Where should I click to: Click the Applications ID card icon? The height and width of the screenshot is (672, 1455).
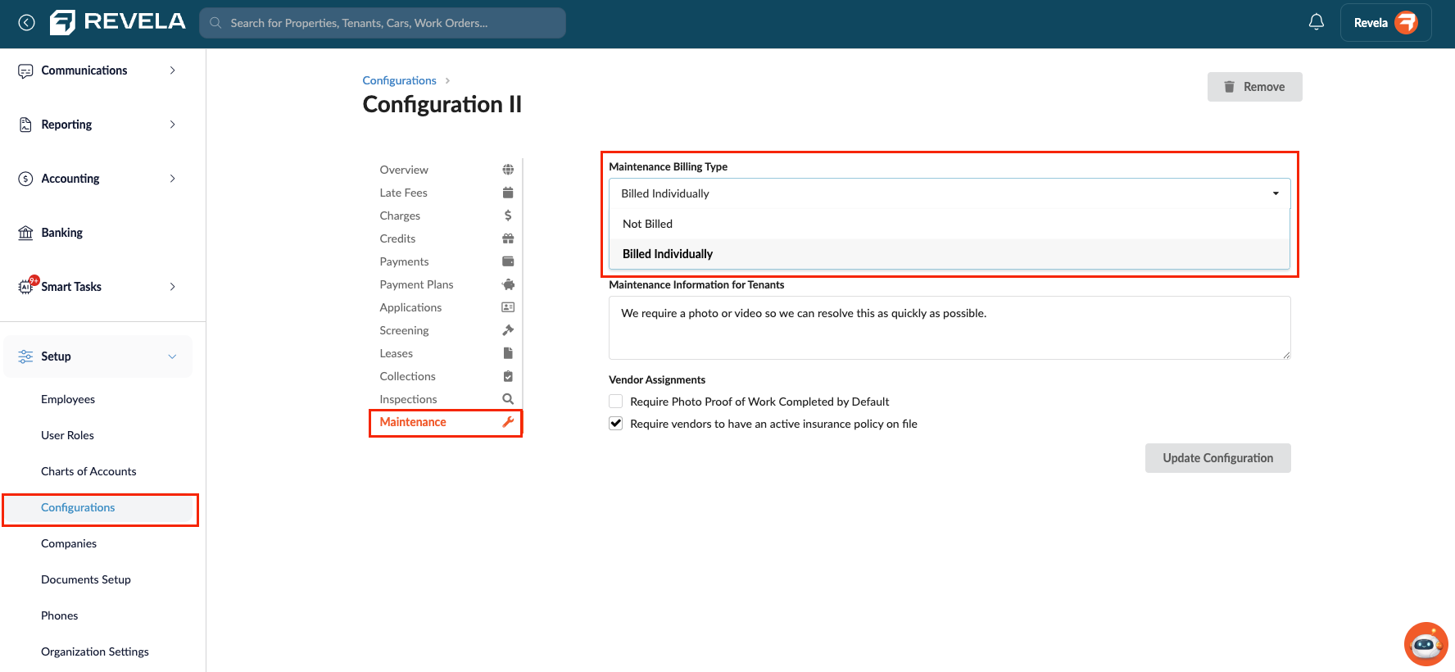pos(508,307)
